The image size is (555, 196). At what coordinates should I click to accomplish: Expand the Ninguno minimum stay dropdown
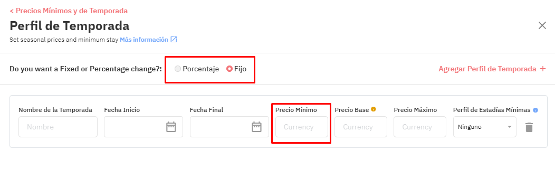[x=484, y=127]
